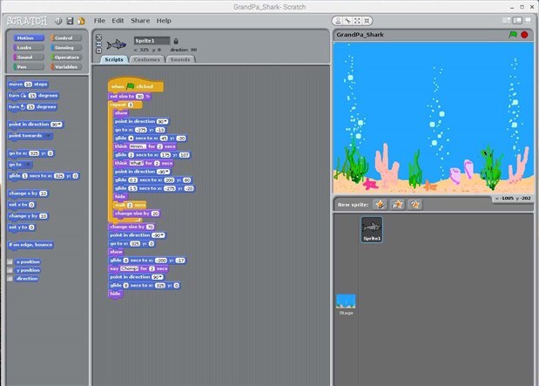This screenshot has height=386, width=539.
Task: Select the Control block category
Action: (x=66, y=37)
